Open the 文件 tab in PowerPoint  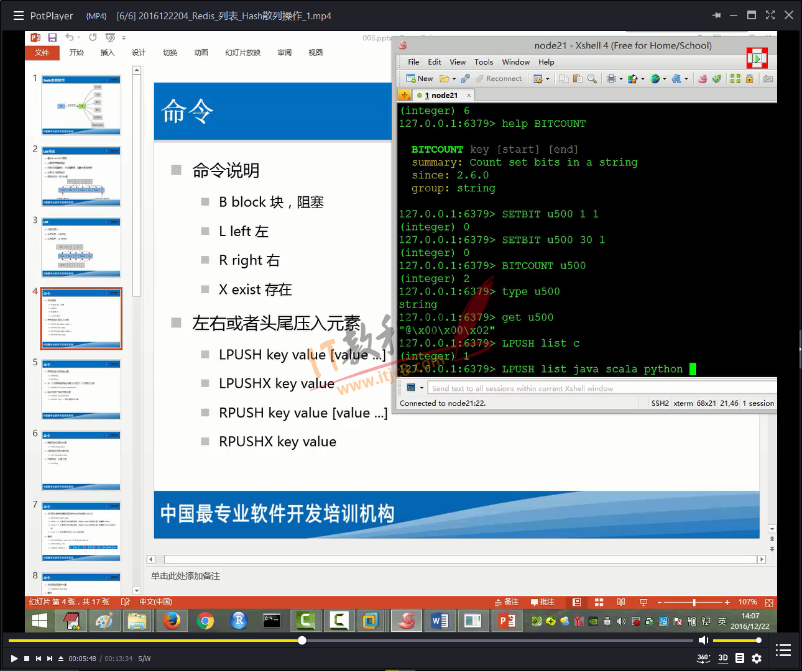[x=42, y=53]
